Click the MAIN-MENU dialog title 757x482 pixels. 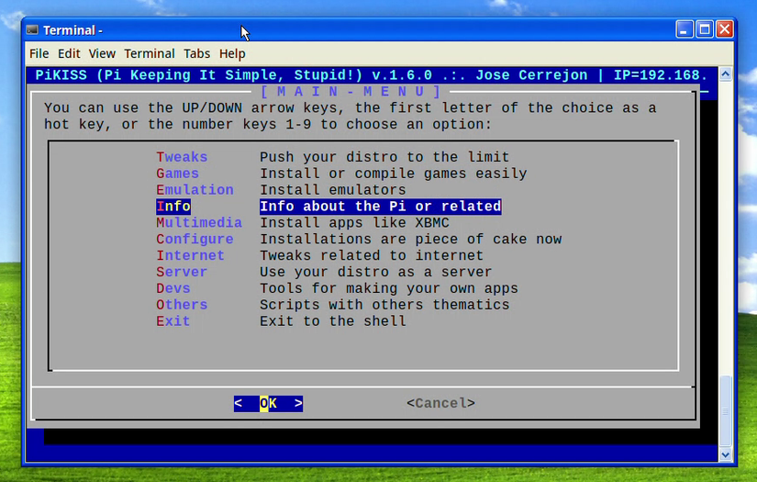pyautogui.click(x=351, y=91)
